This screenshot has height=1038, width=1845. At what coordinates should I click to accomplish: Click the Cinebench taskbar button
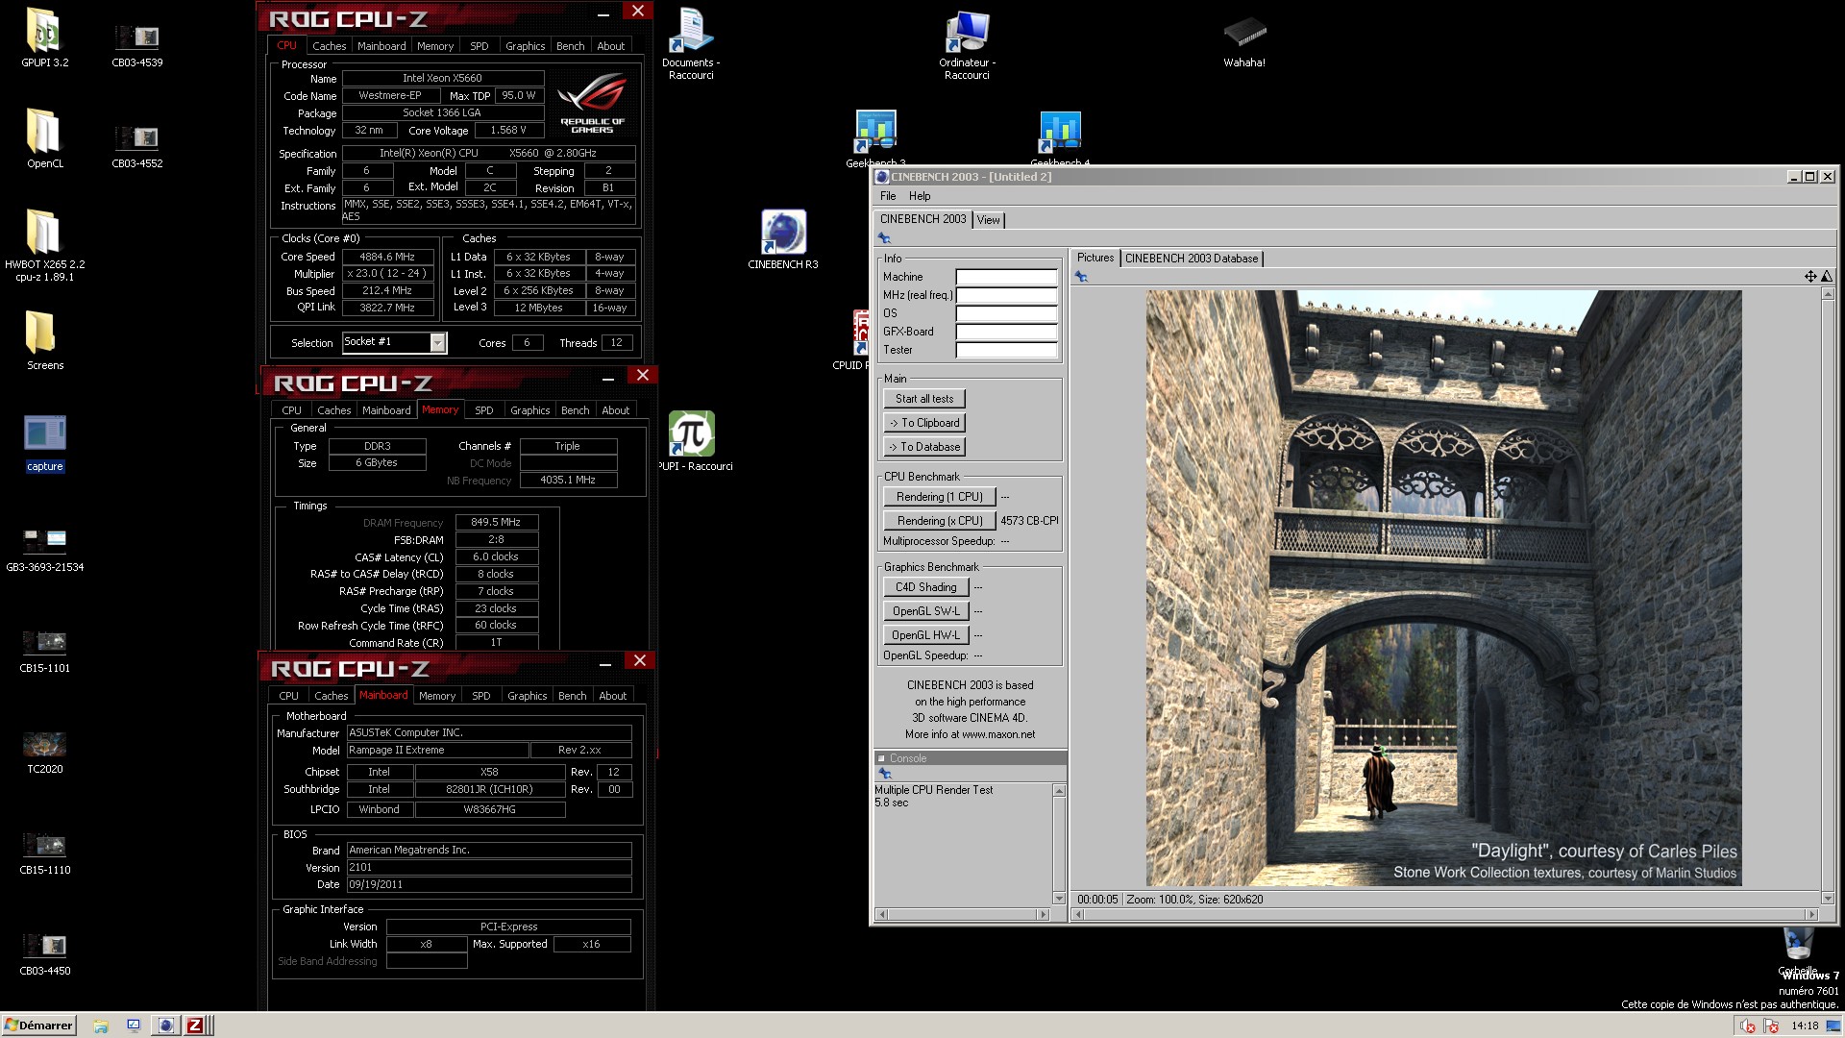coord(166,1026)
